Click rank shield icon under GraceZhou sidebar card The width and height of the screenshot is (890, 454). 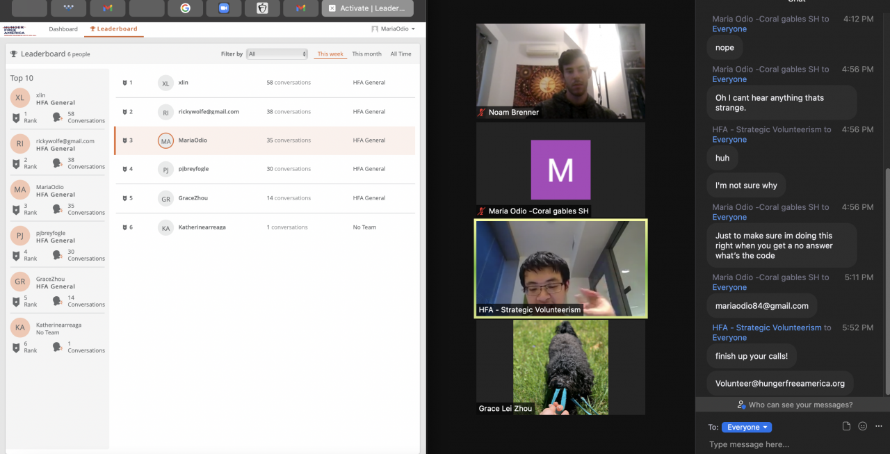pyautogui.click(x=16, y=302)
